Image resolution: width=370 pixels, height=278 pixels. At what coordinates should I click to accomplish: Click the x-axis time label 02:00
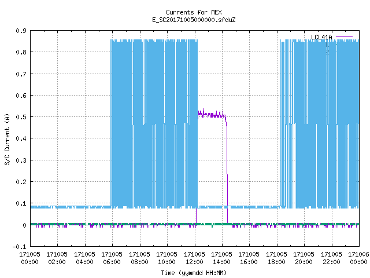[x=57, y=262]
